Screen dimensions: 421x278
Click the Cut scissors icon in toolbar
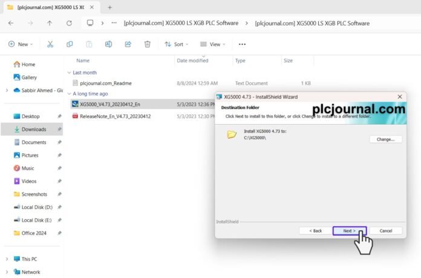pyautogui.click(x=50, y=44)
